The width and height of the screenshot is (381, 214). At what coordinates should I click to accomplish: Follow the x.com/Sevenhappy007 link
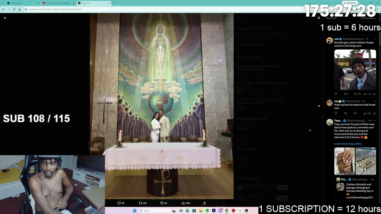[x=349, y=144]
